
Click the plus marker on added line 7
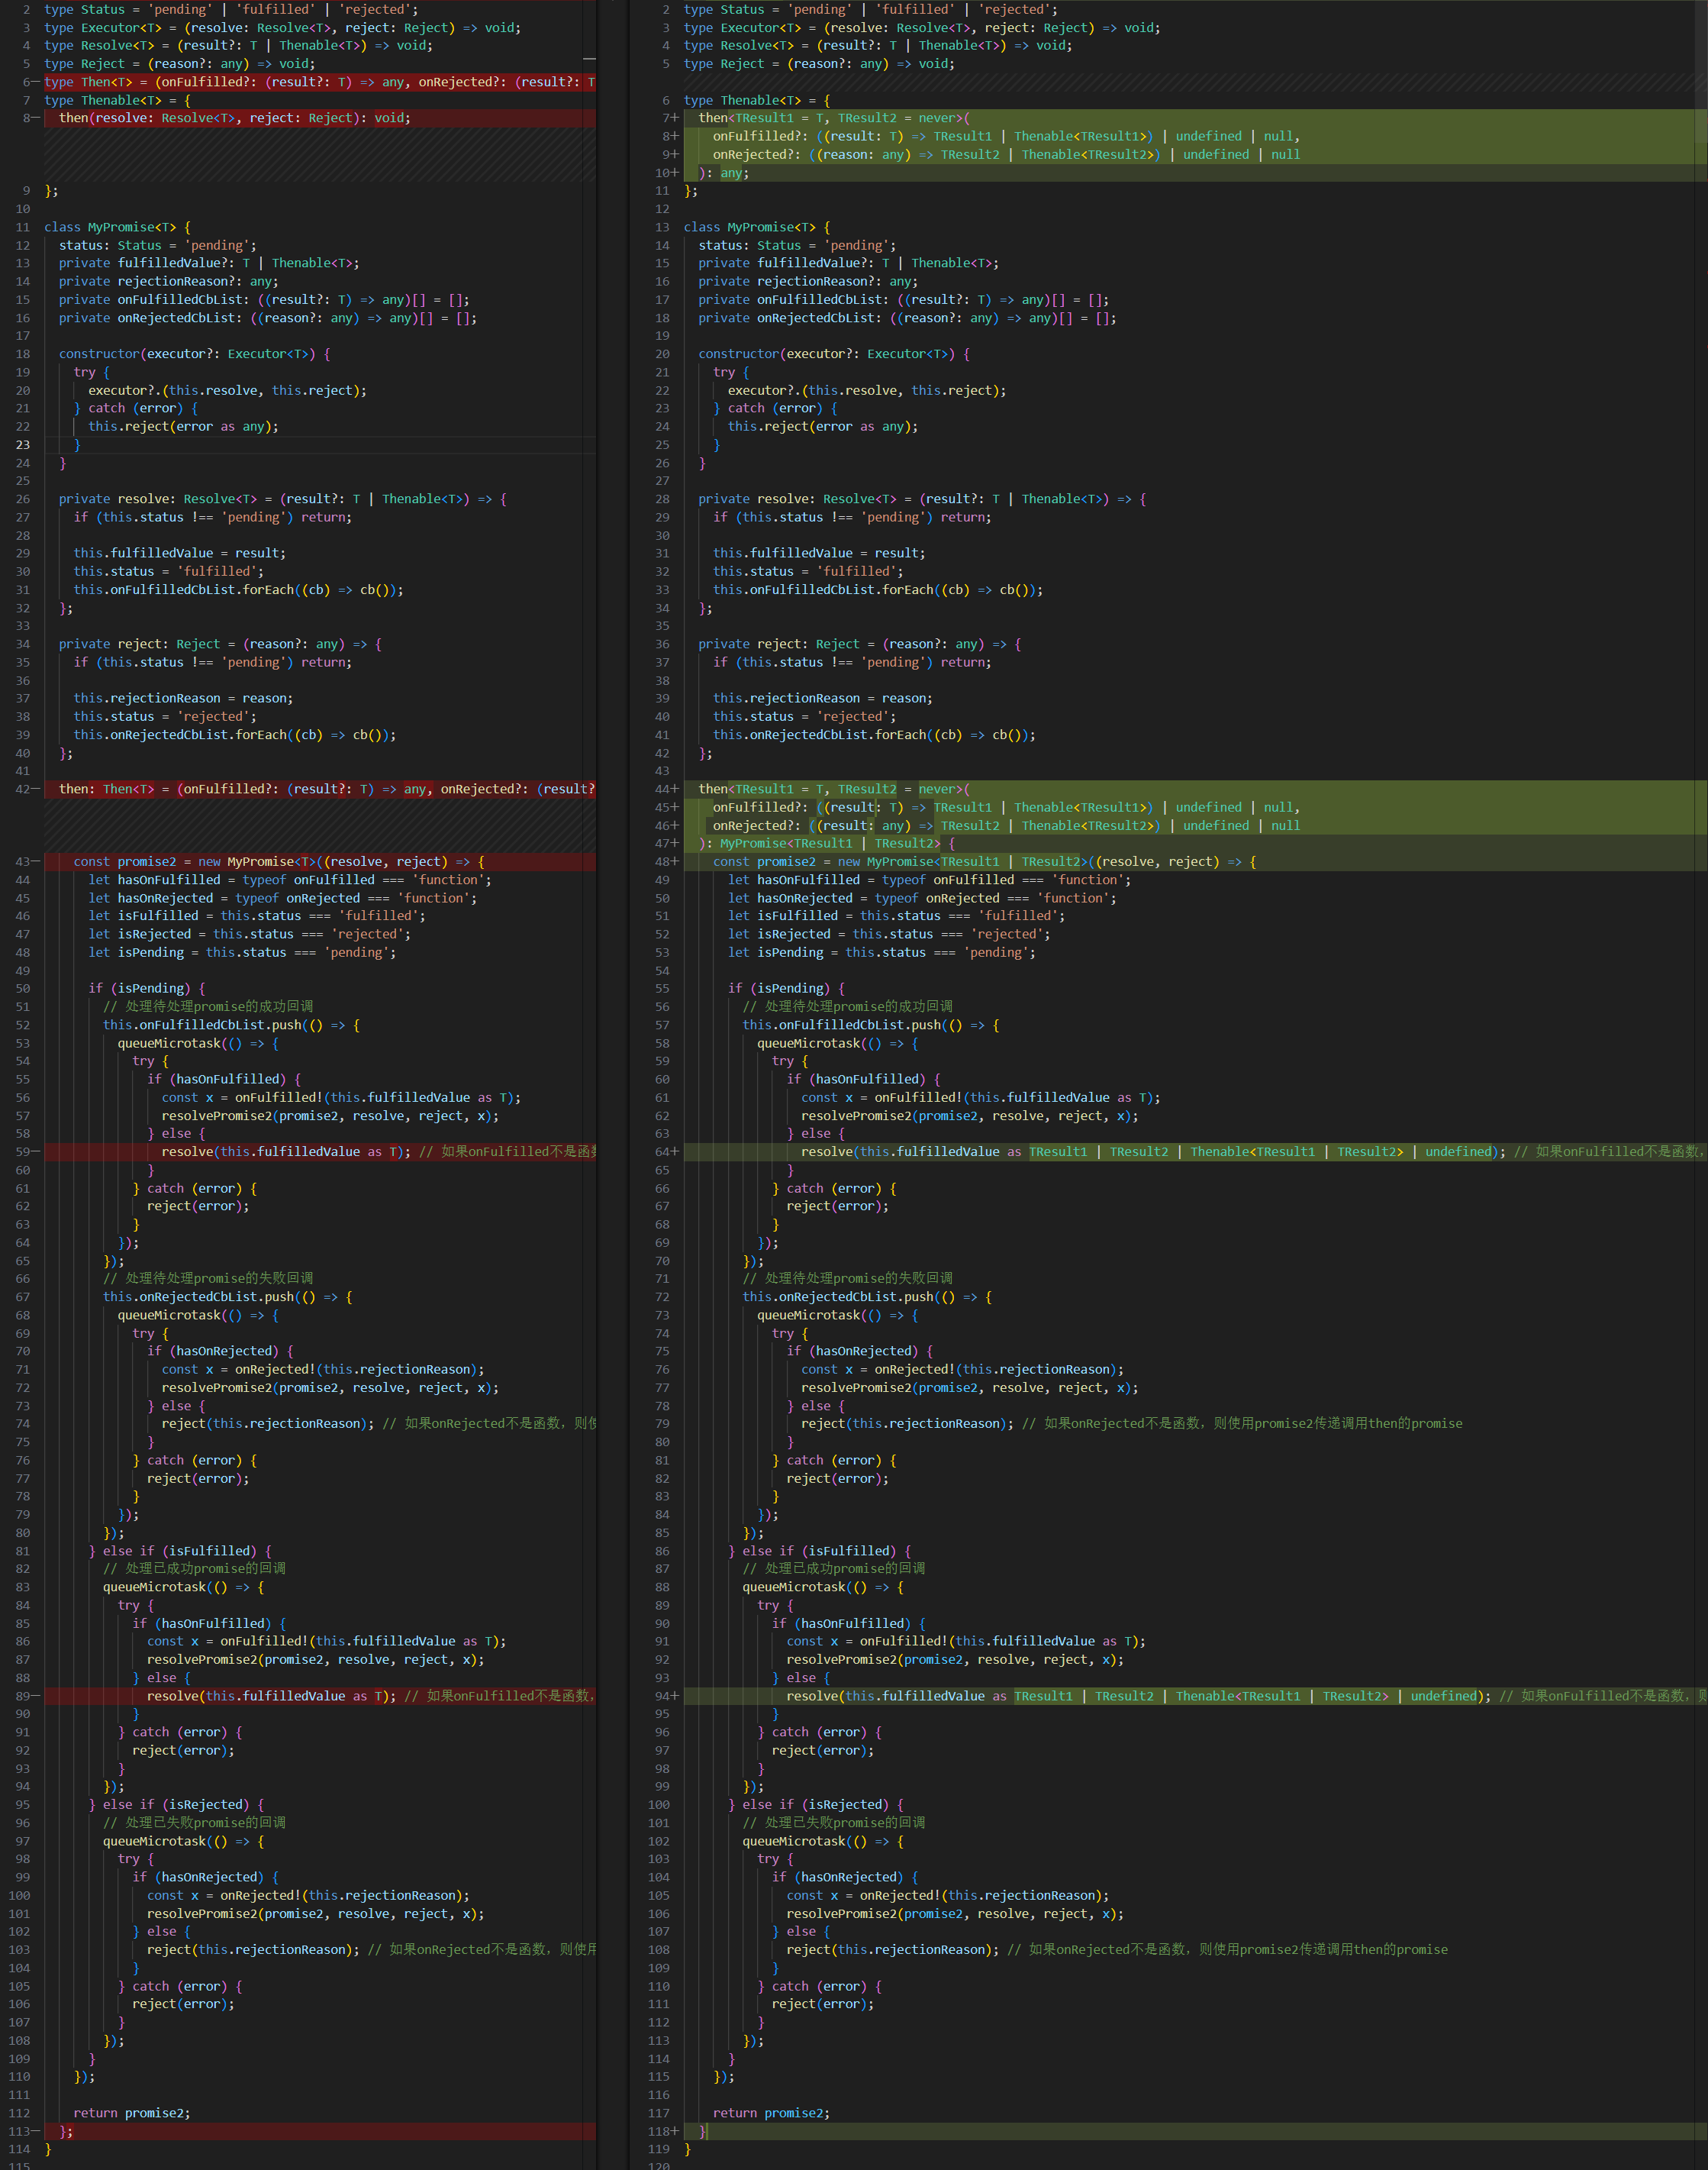coord(675,118)
